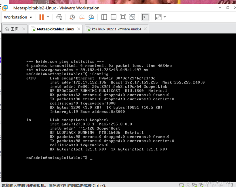
Task: Click the virtual hard disk status icon
Action: [181, 185]
